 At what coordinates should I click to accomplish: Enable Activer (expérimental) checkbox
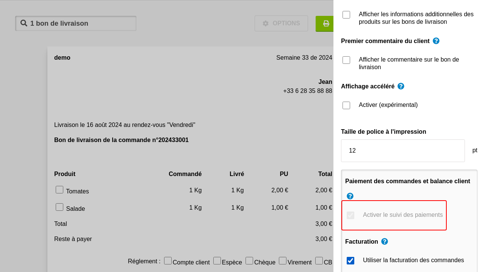pyautogui.click(x=346, y=105)
